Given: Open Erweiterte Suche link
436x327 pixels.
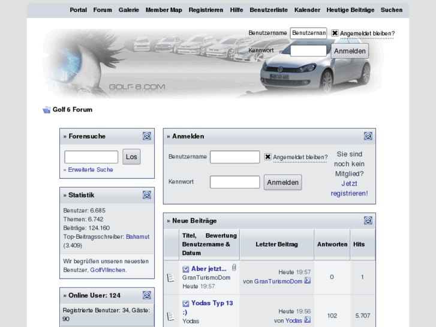Looking at the screenshot, I should [x=91, y=169].
